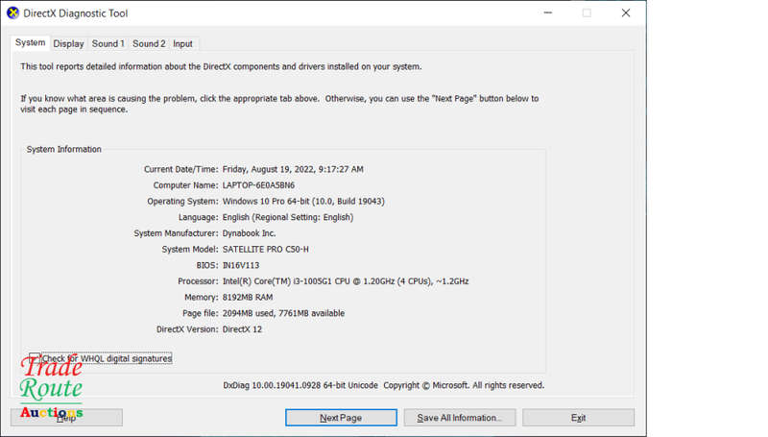Close the DirectX Diagnostic Tool window
Viewport: 768px width, 437px height.
click(626, 13)
